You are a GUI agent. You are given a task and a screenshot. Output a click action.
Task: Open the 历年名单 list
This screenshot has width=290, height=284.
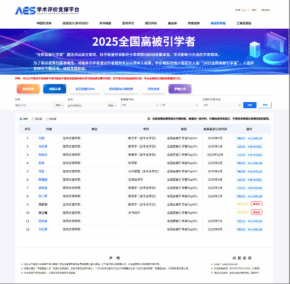pyautogui.click(x=153, y=89)
